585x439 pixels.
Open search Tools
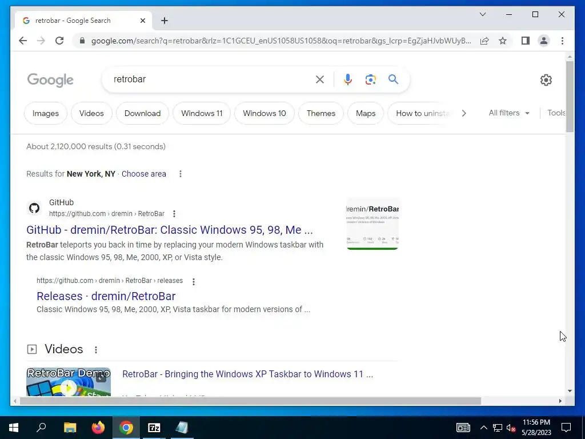(x=556, y=113)
